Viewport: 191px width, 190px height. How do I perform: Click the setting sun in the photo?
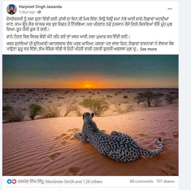click(87, 86)
